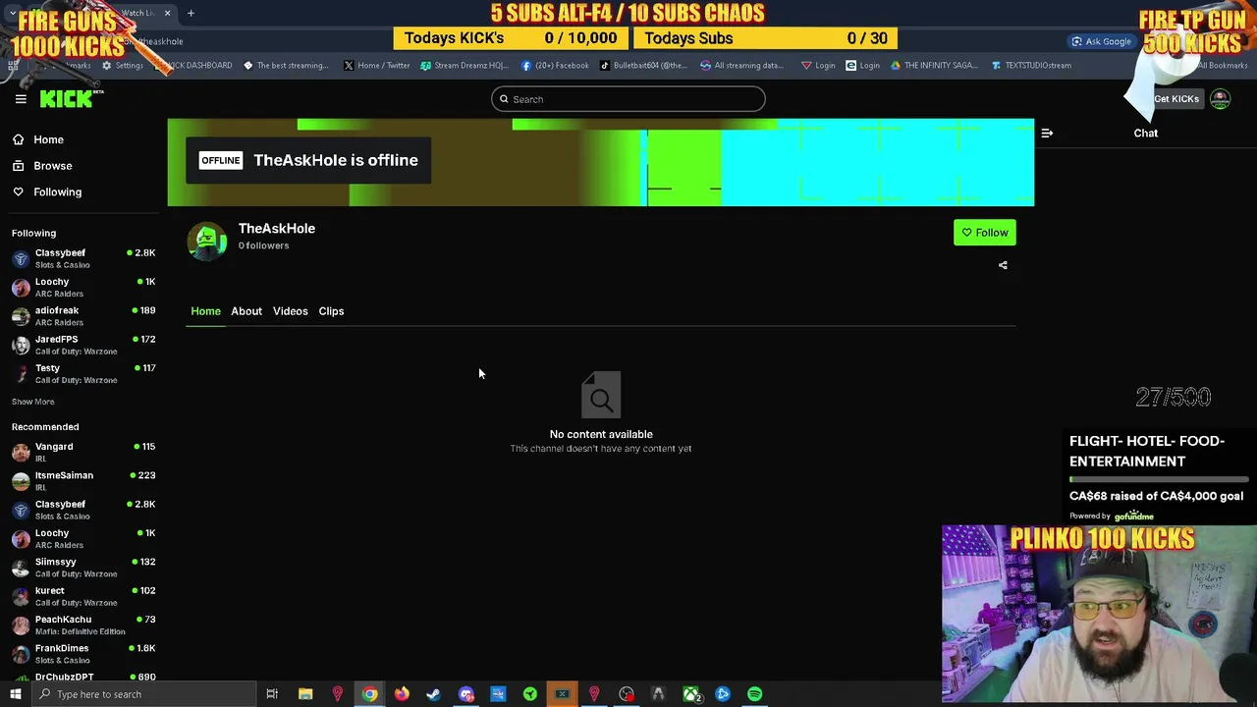Open new browser tab plus button
The height and width of the screenshot is (707, 1257).
pyautogui.click(x=191, y=13)
